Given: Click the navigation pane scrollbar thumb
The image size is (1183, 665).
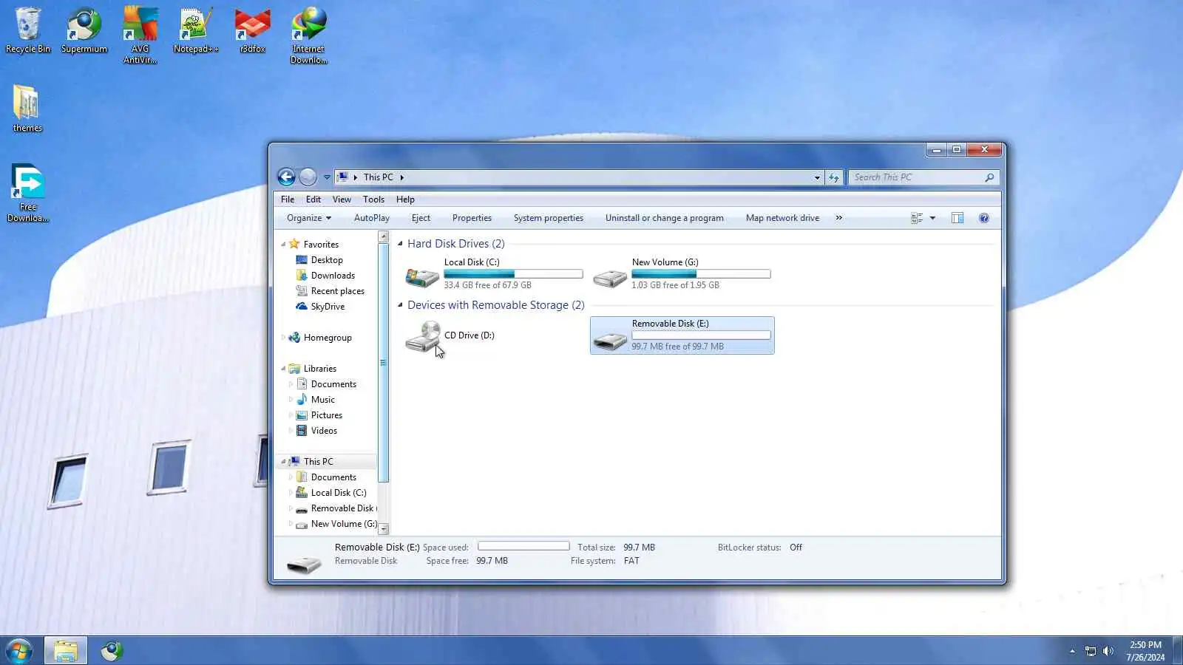Looking at the screenshot, I should (383, 362).
